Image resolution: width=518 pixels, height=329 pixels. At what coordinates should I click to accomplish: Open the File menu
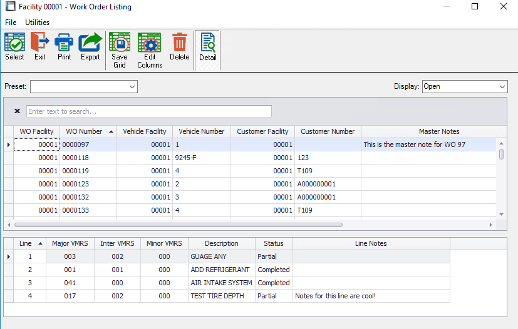[x=11, y=23]
